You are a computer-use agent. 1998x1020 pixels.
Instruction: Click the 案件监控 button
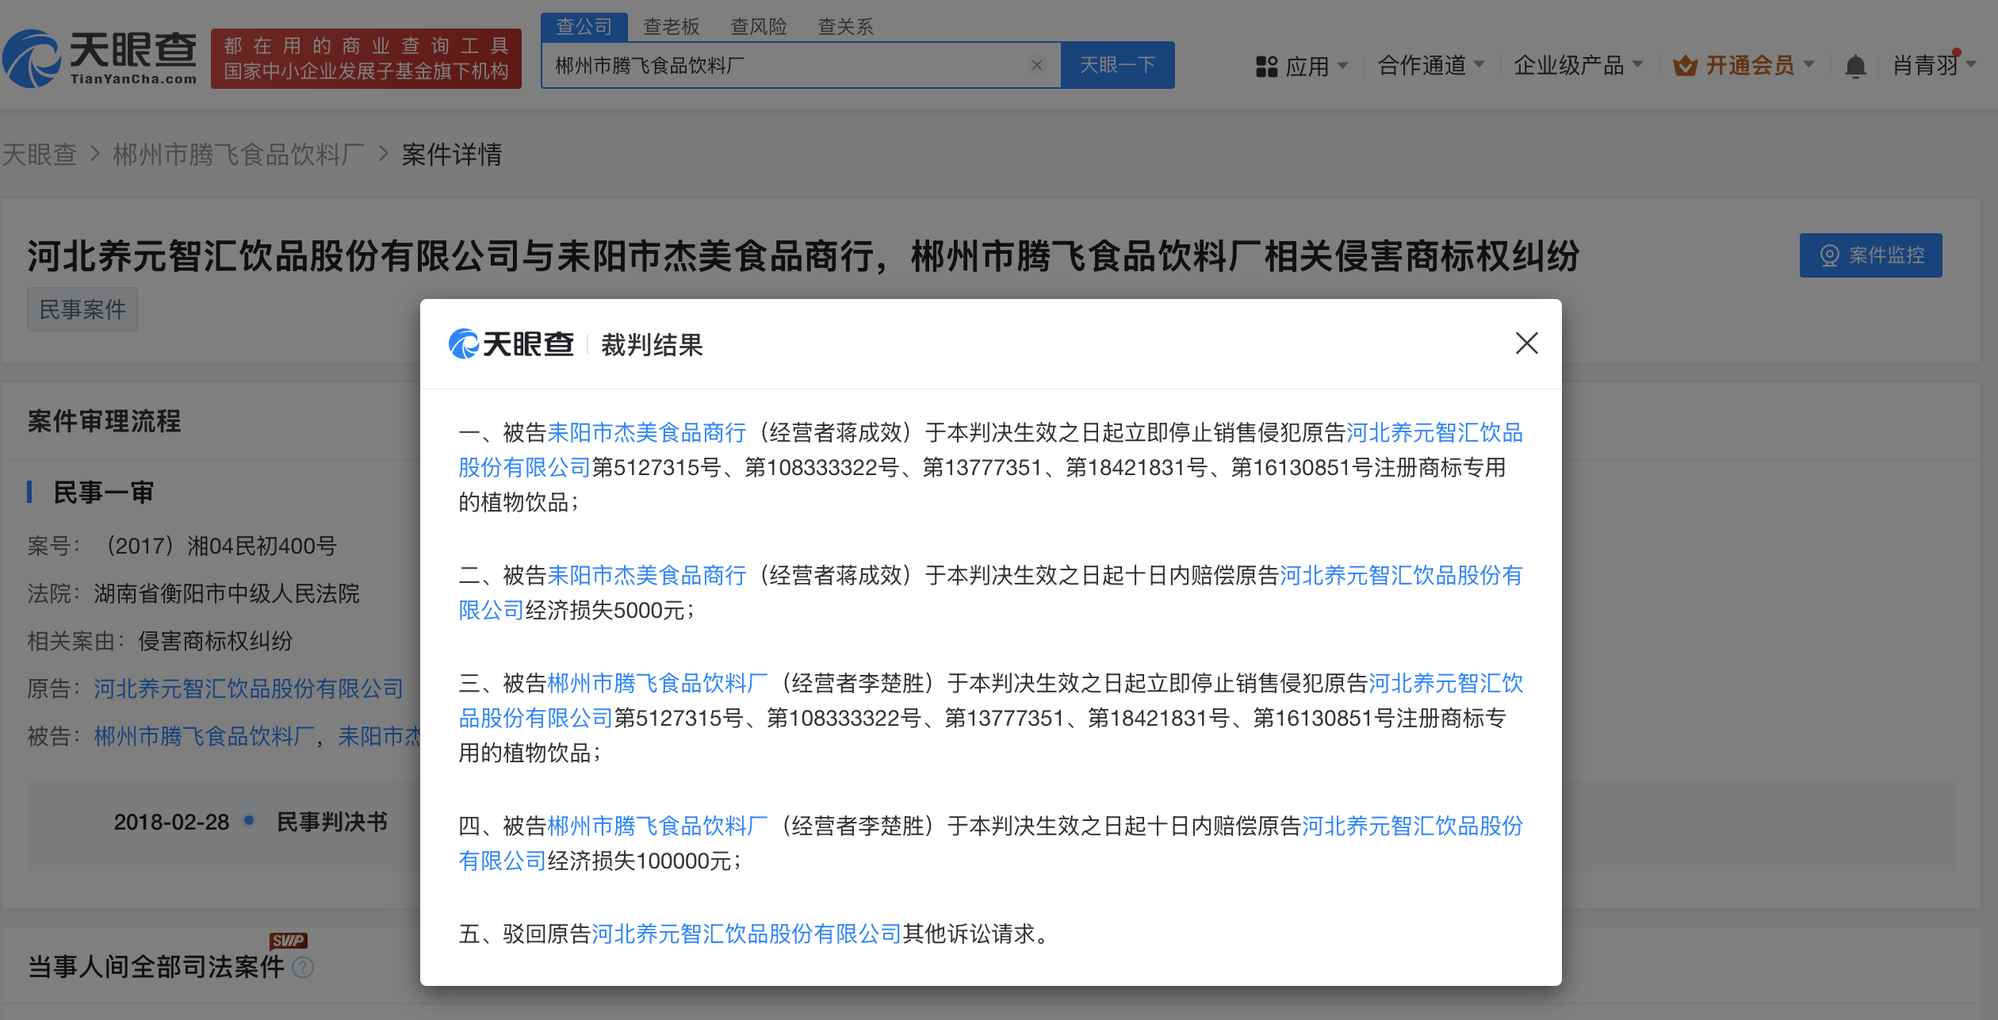coord(1870,255)
